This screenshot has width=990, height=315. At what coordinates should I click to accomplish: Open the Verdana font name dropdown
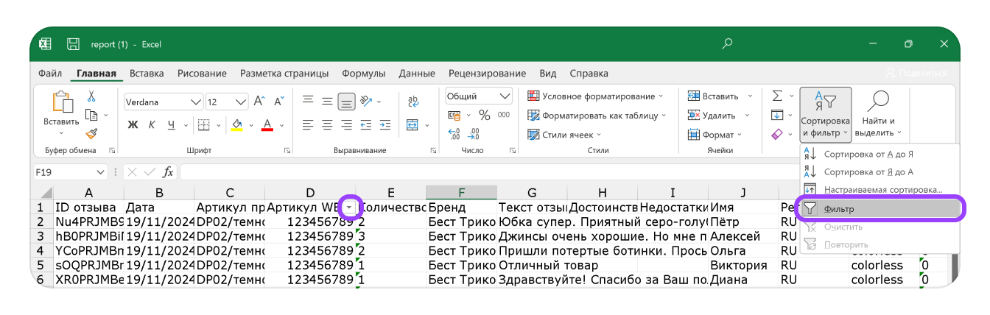(x=196, y=102)
